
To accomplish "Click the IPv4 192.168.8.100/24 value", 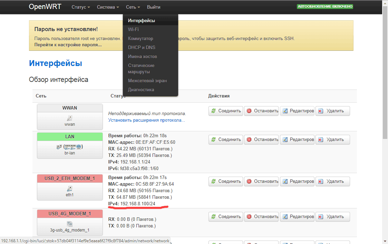I will 138,204.
